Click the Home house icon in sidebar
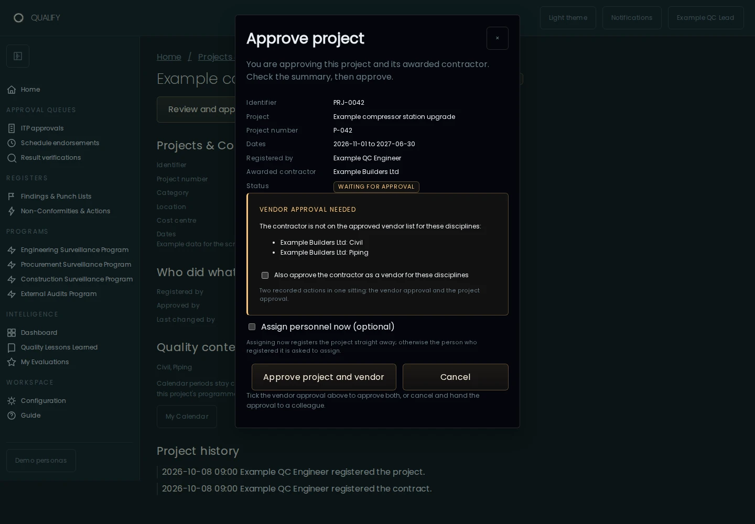This screenshot has width=755, height=524. [12, 90]
